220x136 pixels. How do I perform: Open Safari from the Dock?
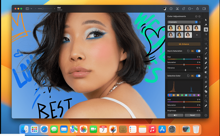click(44, 129)
